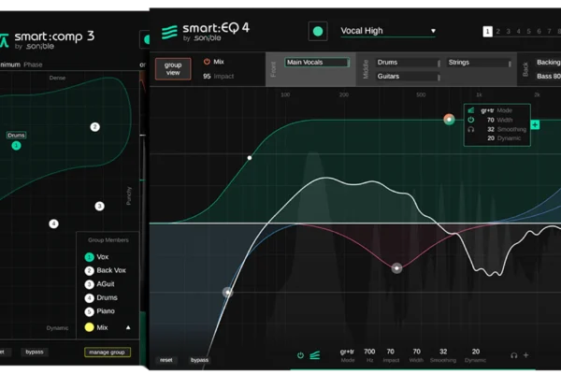
Task: Click the headphones icon in the band popup
Action: [470, 129]
